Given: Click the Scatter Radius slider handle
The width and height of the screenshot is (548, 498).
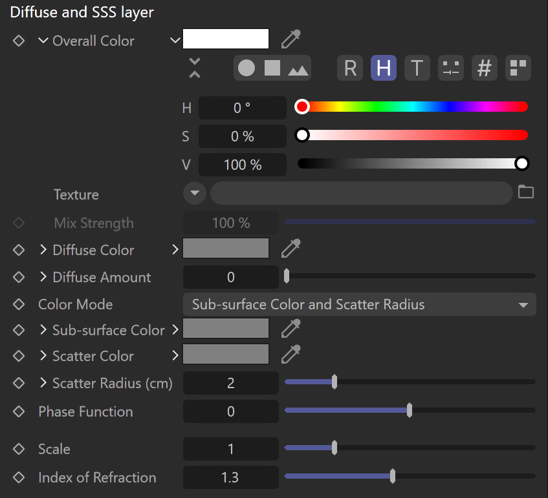Looking at the screenshot, I should click(x=334, y=382).
